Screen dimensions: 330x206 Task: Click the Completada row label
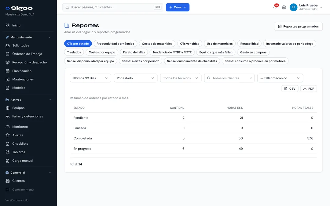[x=82, y=138]
